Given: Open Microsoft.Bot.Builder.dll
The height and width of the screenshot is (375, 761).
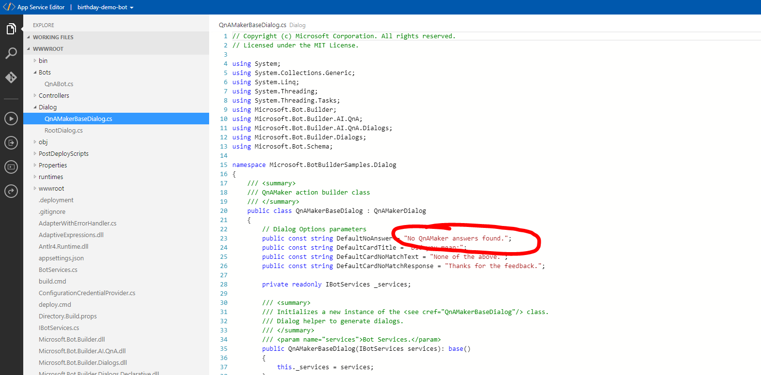Looking at the screenshot, I should click(x=72, y=339).
